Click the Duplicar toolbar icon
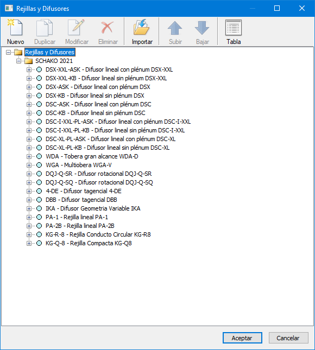315x350 pixels. pyautogui.click(x=45, y=28)
